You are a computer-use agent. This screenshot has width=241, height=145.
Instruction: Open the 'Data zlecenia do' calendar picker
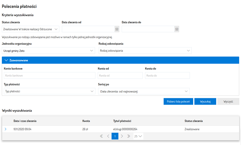tap(176, 29)
